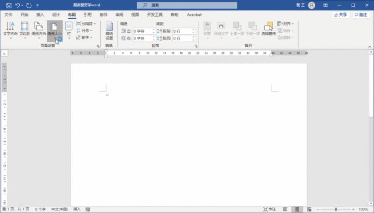Switch to Web Layout view in status bar
This screenshot has height=213, width=374.
click(x=309, y=209)
